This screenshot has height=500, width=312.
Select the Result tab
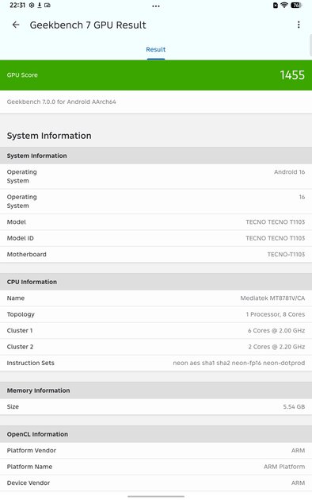pyautogui.click(x=156, y=49)
